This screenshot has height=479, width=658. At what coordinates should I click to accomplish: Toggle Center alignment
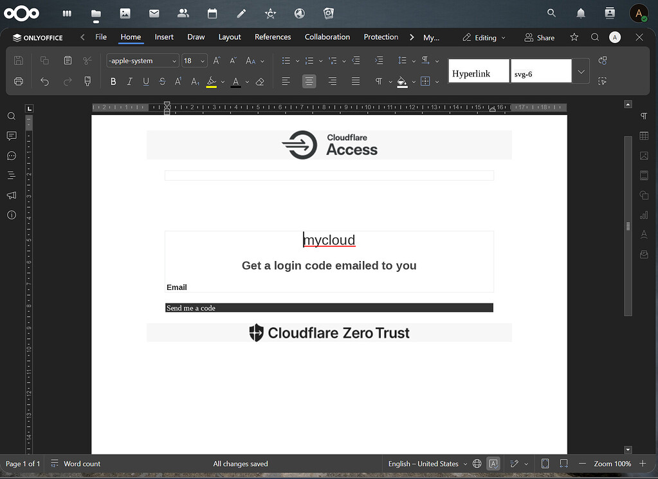(309, 82)
